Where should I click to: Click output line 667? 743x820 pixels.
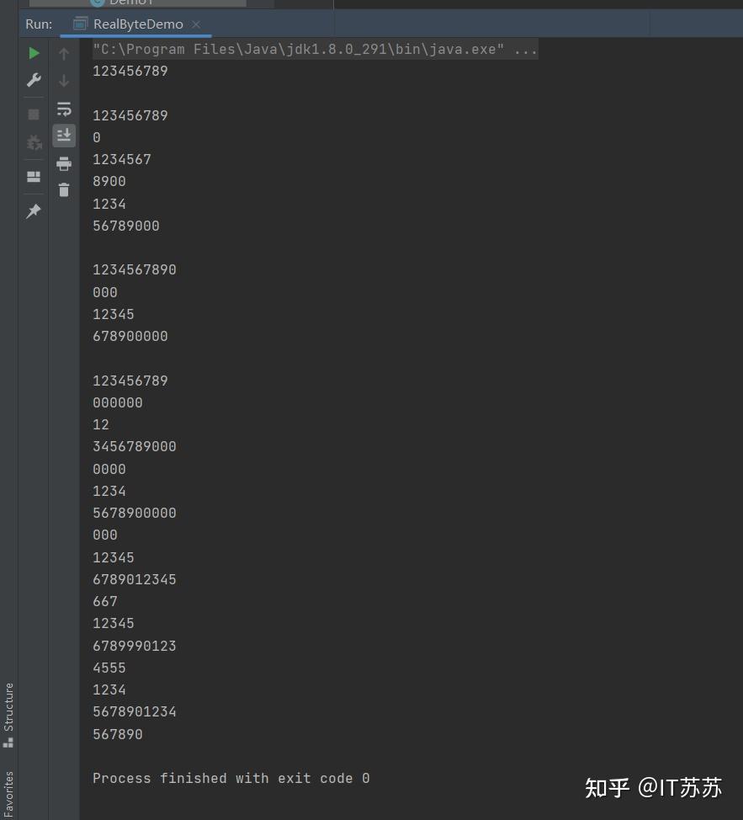click(x=105, y=601)
